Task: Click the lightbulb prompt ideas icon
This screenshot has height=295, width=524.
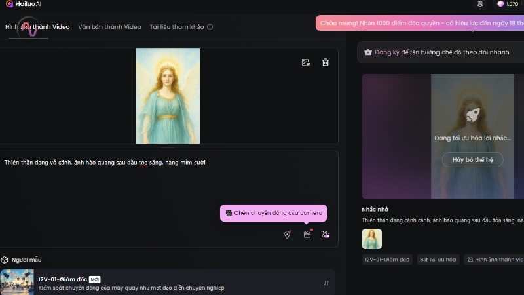Action: [x=287, y=235]
